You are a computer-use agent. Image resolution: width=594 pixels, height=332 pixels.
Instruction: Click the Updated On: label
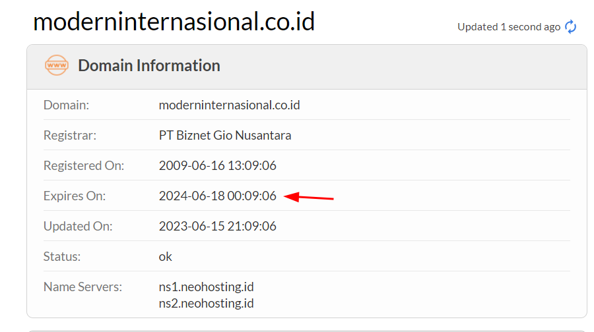tap(78, 226)
